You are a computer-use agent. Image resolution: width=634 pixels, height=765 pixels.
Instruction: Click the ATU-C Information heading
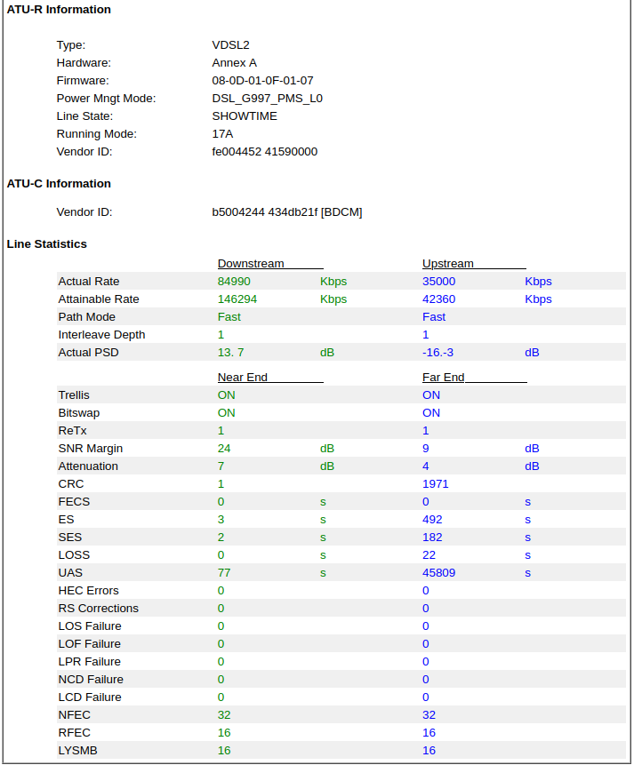pyautogui.click(x=59, y=183)
